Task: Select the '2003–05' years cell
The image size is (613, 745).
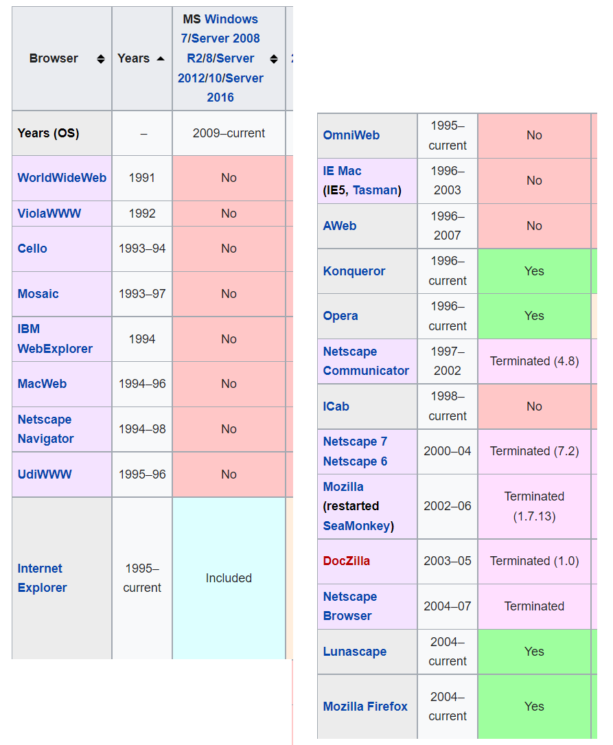Action: [448, 561]
